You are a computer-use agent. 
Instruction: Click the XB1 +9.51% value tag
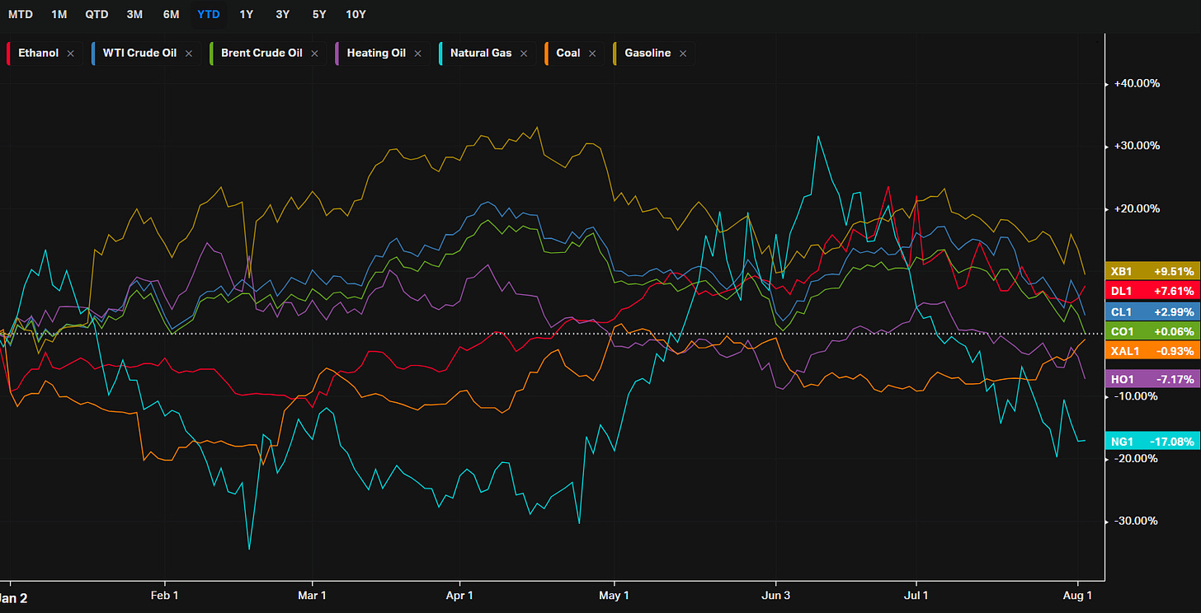(1152, 271)
